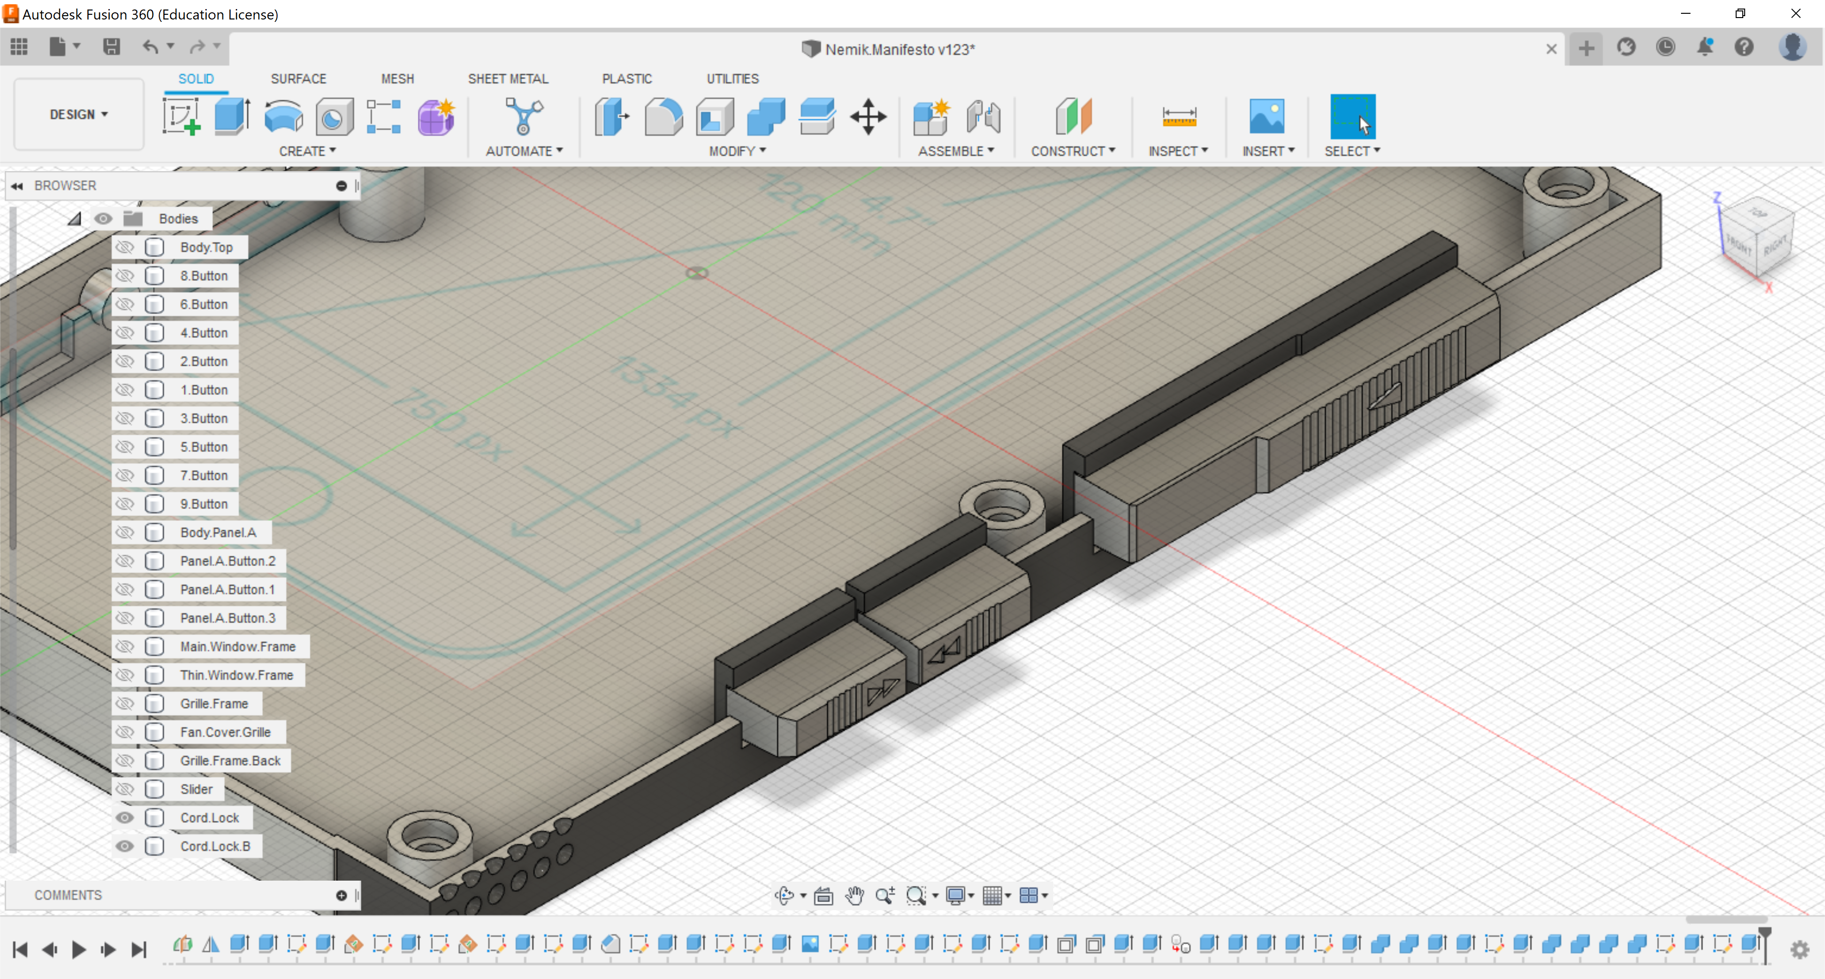Viewport: 1825px width, 979px height.
Task: Show the Fan.Cover.Grille body
Action: [x=125, y=732]
